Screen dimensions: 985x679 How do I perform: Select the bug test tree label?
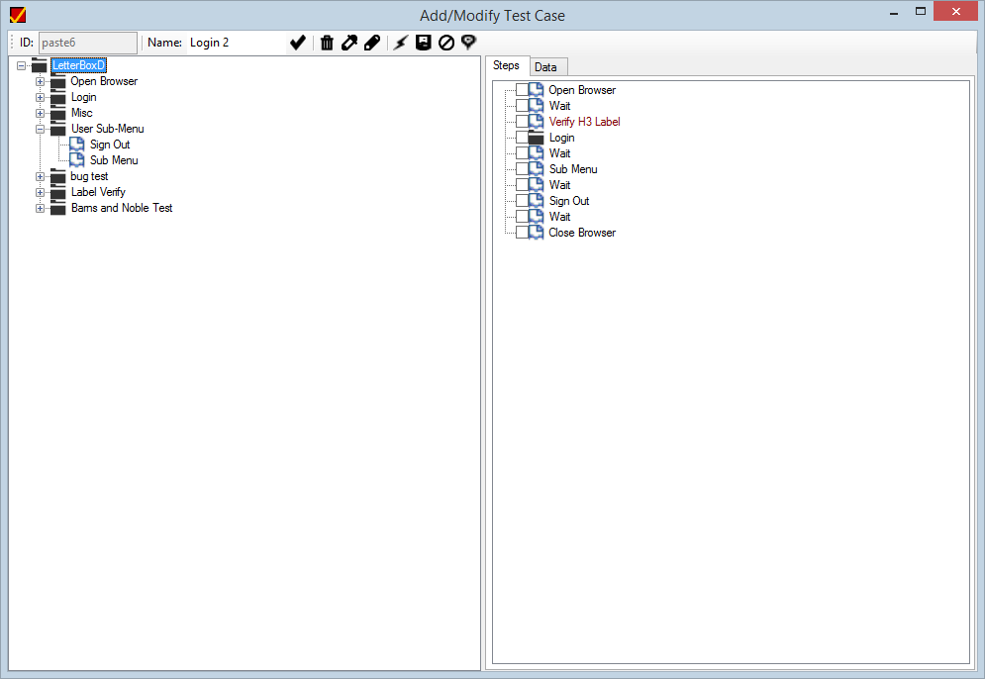[x=89, y=176]
